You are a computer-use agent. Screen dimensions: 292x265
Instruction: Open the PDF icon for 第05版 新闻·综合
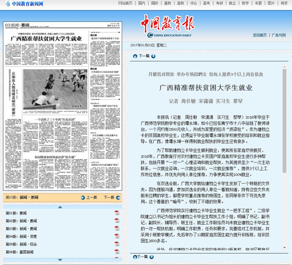point(117,244)
